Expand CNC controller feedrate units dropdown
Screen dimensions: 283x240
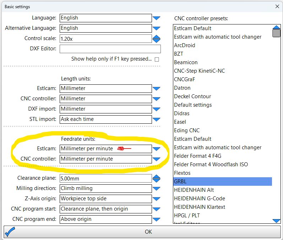pyautogui.click(x=157, y=159)
